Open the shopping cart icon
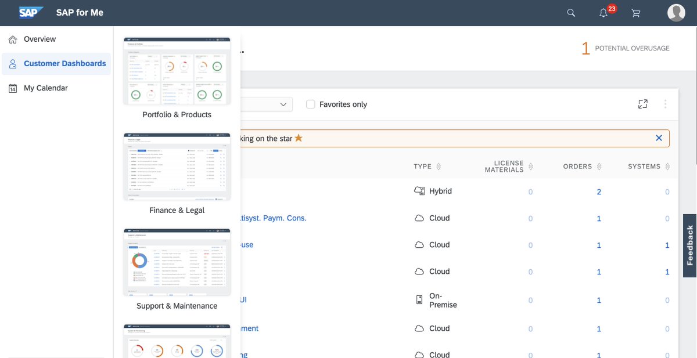Viewport: 697px width, 358px height. pyautogui.click(x=636, y=13)
